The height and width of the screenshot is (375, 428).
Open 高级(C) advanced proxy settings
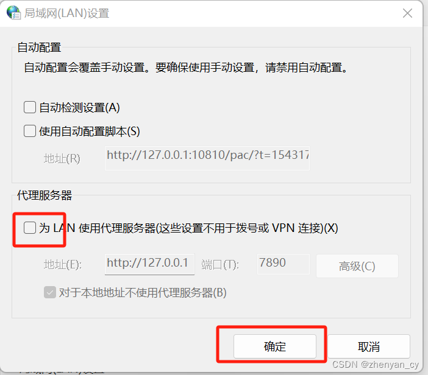(357, 266)
